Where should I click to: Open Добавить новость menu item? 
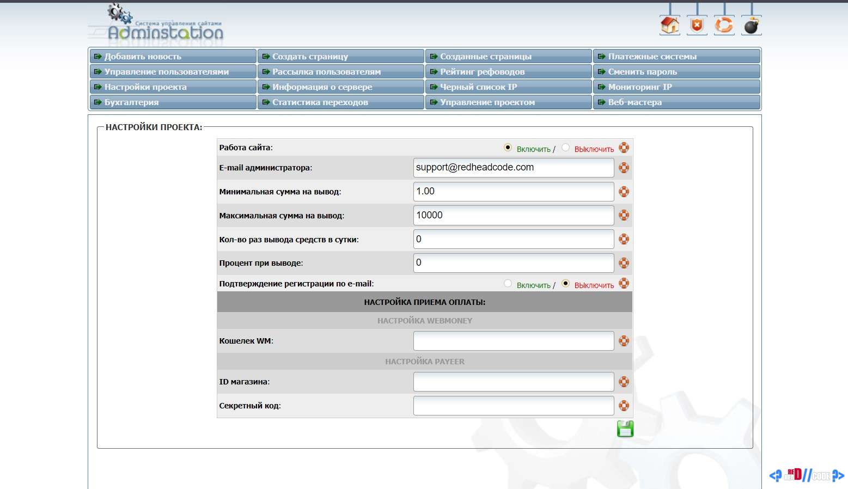point(173,56)
